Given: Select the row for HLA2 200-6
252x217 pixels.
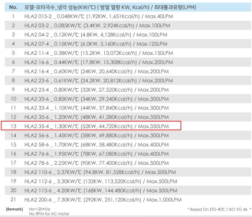Looking at the screenshot, I should click(x=128, y=200).
